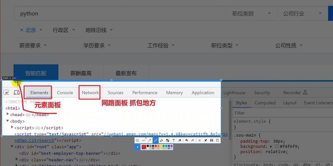Select the eraser tool in screenshot toolbar
Viewport: 333px width, 166px height.
pyautogui.click(x=180, y=140)
